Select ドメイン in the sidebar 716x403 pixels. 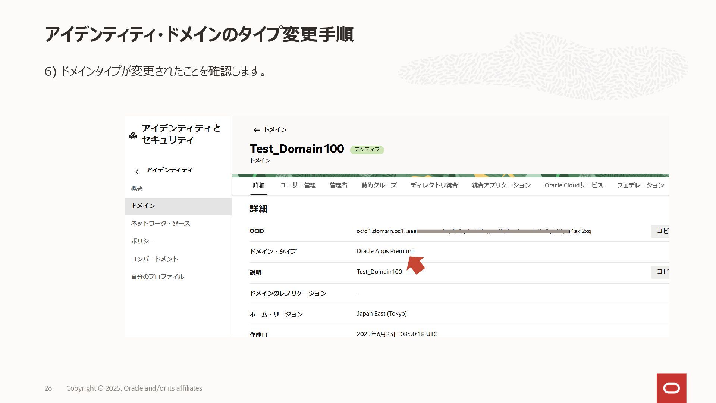click(x=178, y=206)
